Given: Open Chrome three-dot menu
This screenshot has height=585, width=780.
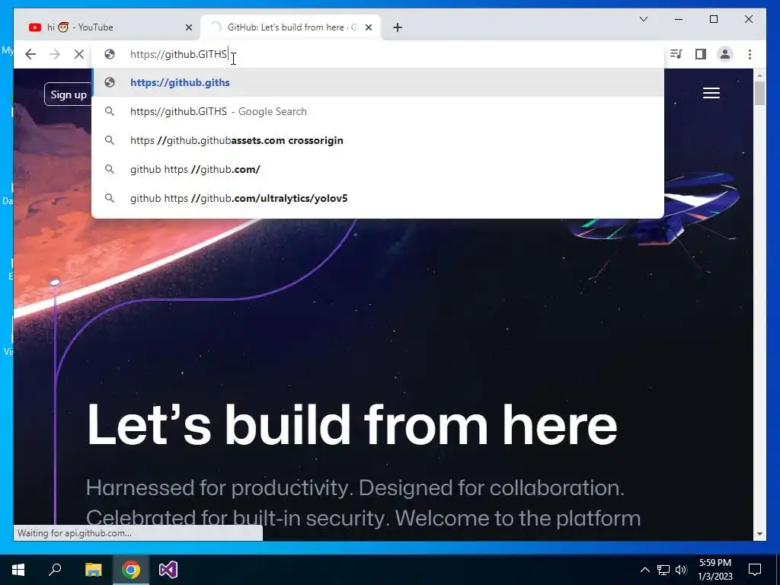Looking at the screenshot, I should 750,54.
